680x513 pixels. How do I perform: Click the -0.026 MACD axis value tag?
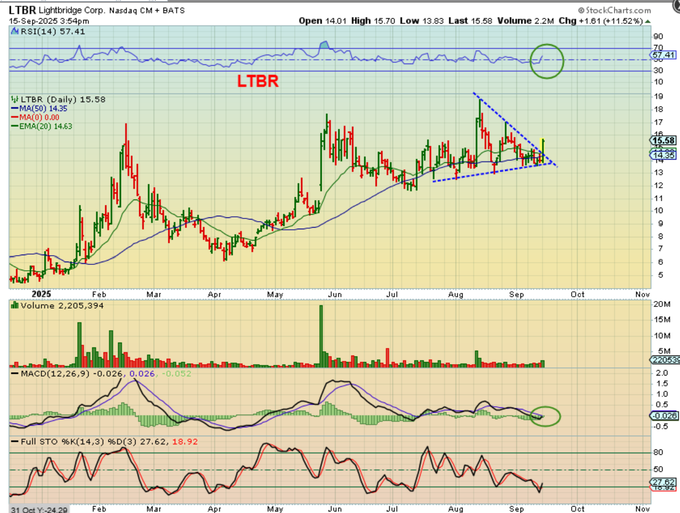pyautogui.click(x=663, y=415)
